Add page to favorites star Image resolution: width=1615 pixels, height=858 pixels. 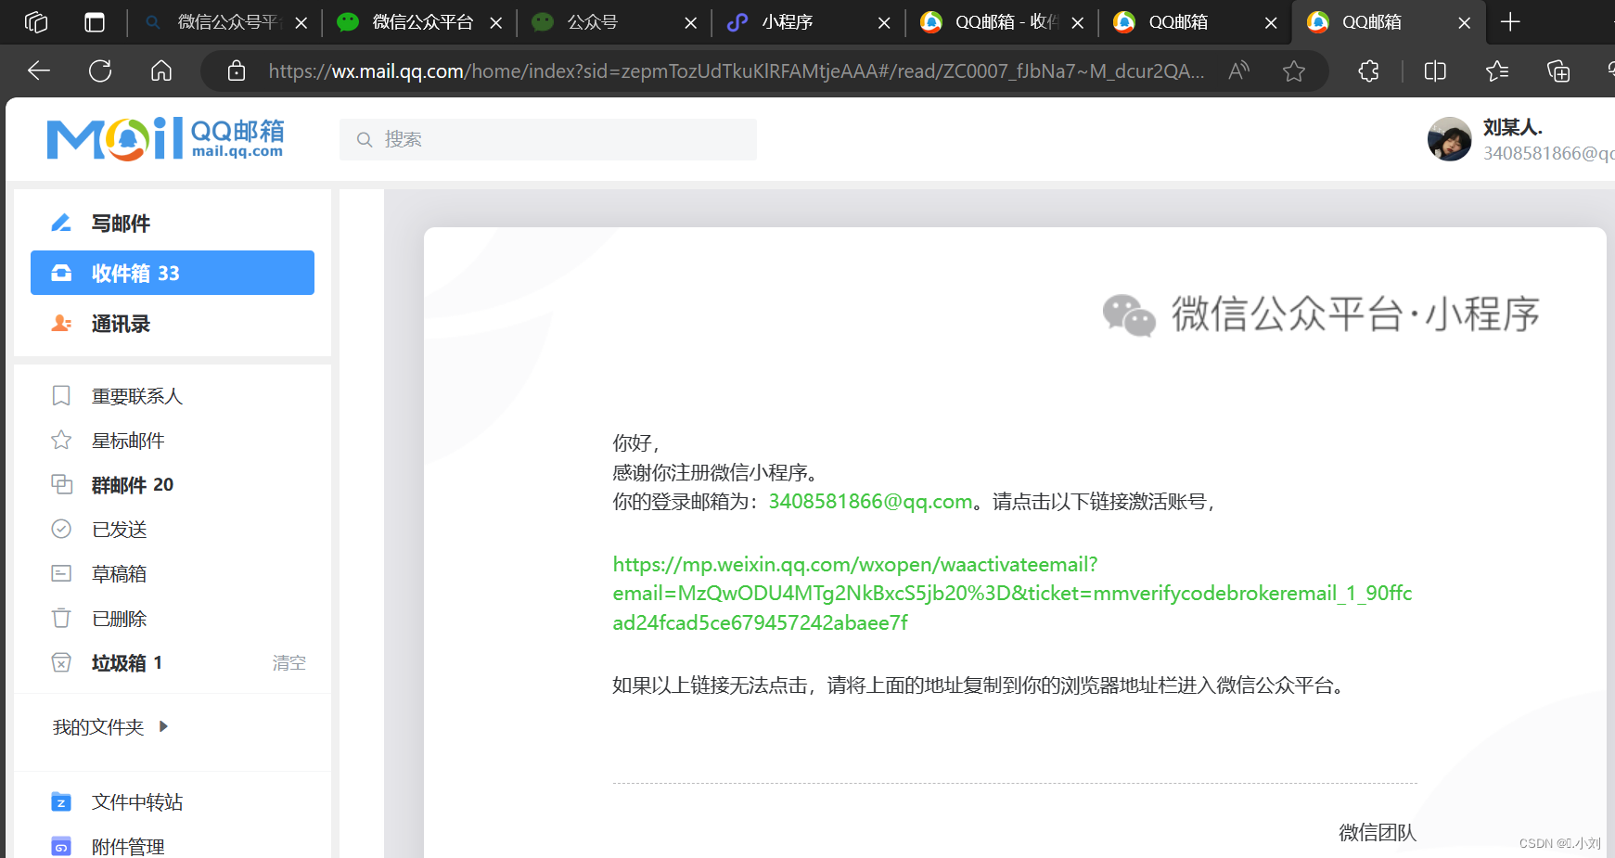[1294, 70]
